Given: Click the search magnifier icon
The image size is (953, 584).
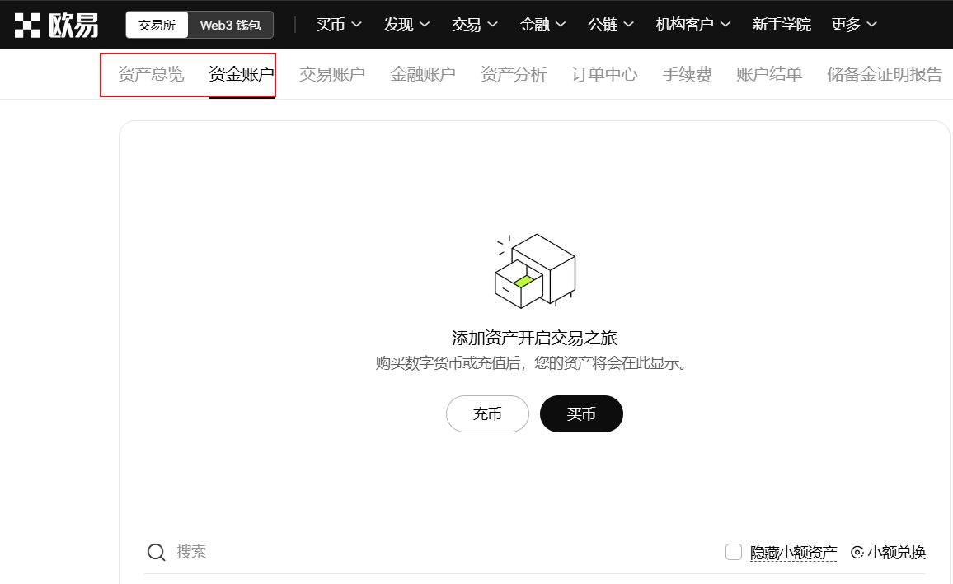Looking at the screenshot, I should [156, 552].
